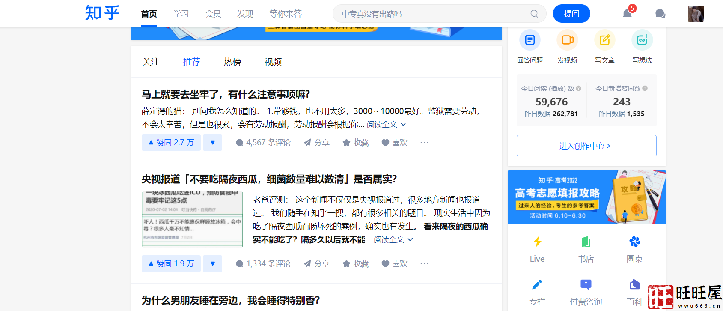
Task: Switch to the 推荐 feed tab
Action: click(192, 62)
